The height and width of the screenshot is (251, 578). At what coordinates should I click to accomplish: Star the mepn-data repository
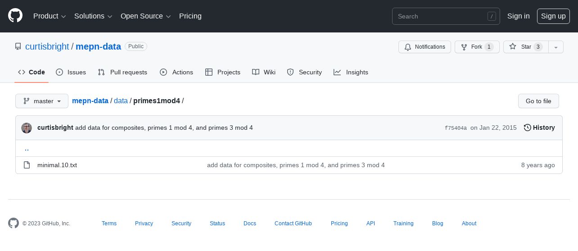tap(526, 47)
